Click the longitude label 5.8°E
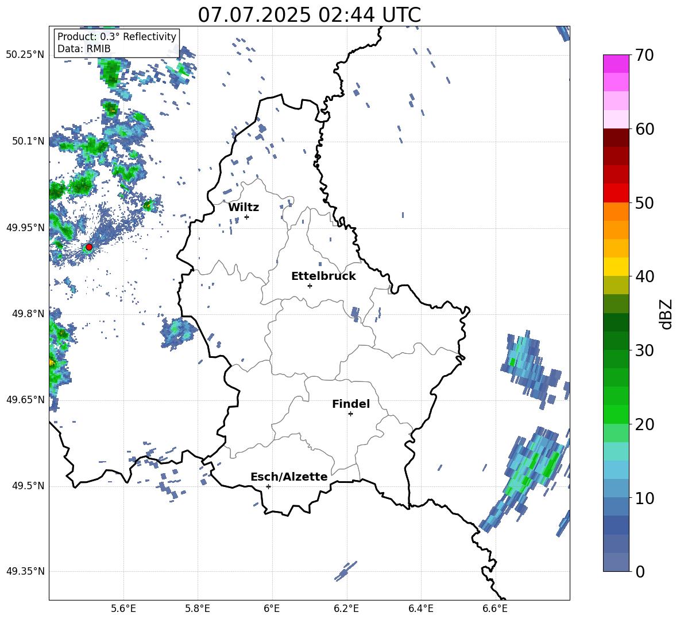The image size is (680, 620). pos(198,609)
